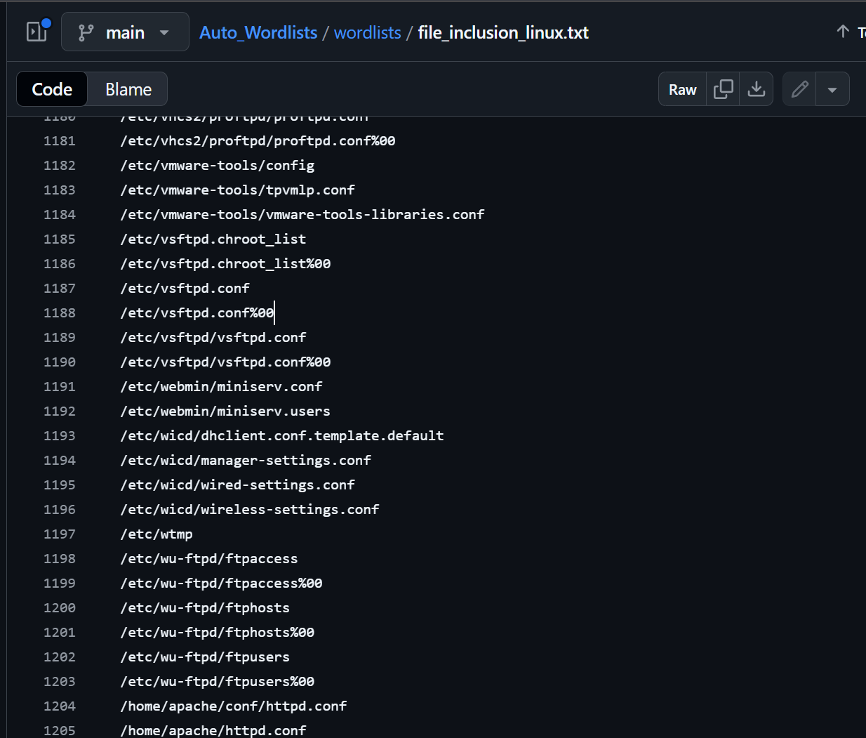Select line number 1188
The image size is (866, 738).
pyautogui.click(x=59, y=312)
